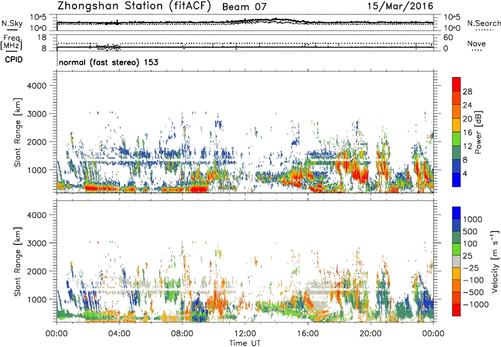This screenshot has width=501, height=347.
Task: Click the '3000' tick of velocity plot
Action: tap(37, 243)
